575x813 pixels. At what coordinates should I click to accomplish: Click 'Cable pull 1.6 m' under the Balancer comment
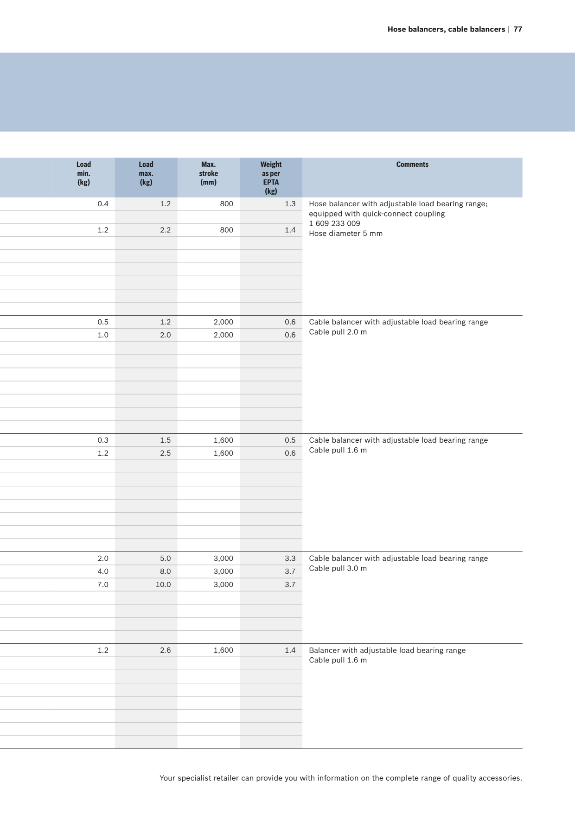[338, 661]
